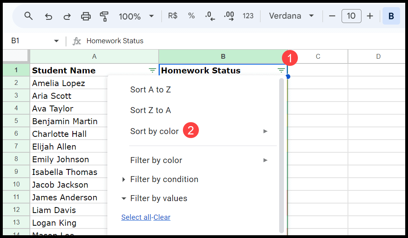Select cell containing Ava Taylor
Viewport: 408px width, 238px height.
coord(69,109)
